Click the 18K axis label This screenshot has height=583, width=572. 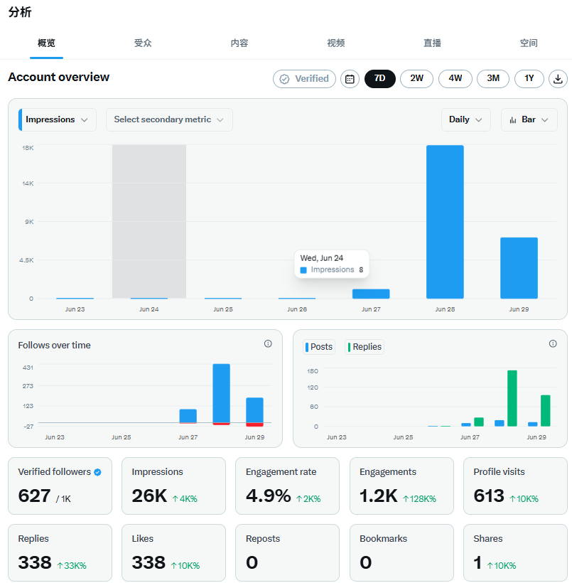pos(28,148)
